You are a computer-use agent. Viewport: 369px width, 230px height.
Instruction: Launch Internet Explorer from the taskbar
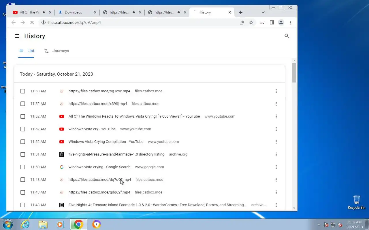25,224
